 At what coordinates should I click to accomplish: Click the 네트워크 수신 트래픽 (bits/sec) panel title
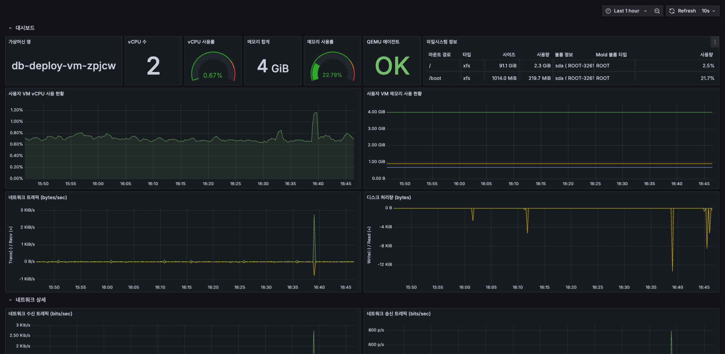pos(40,314)
